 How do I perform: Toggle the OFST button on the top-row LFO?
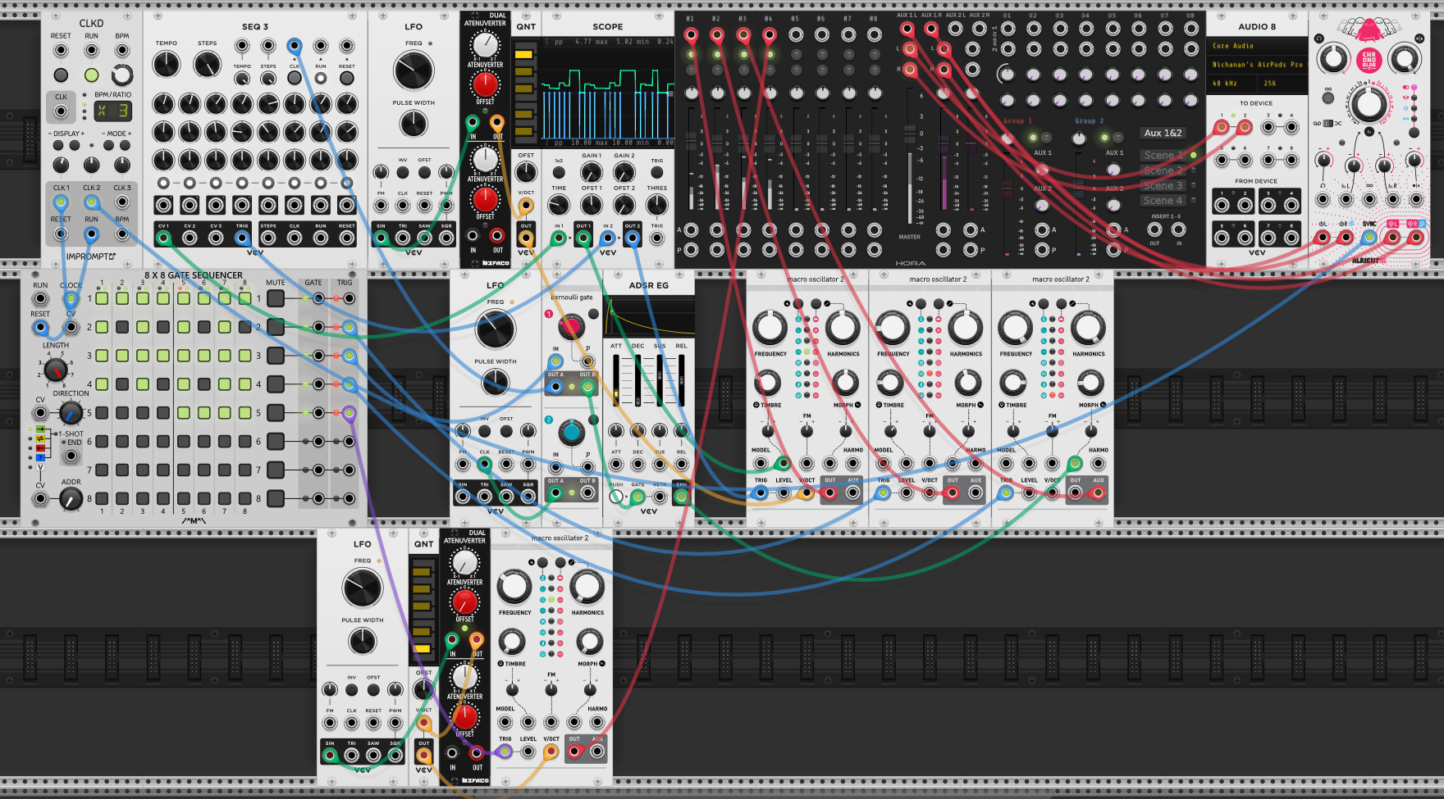(x=424, y=173)
